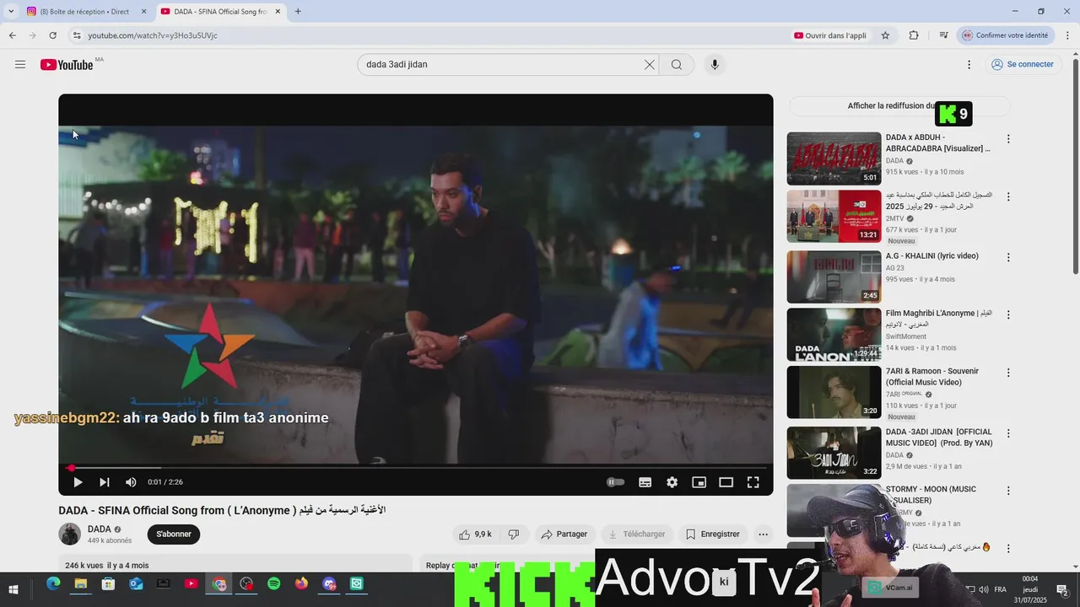Open options for DADA 3ADI JIDAN
This screenshot has width=1080, height=607.
(1007, 433)
